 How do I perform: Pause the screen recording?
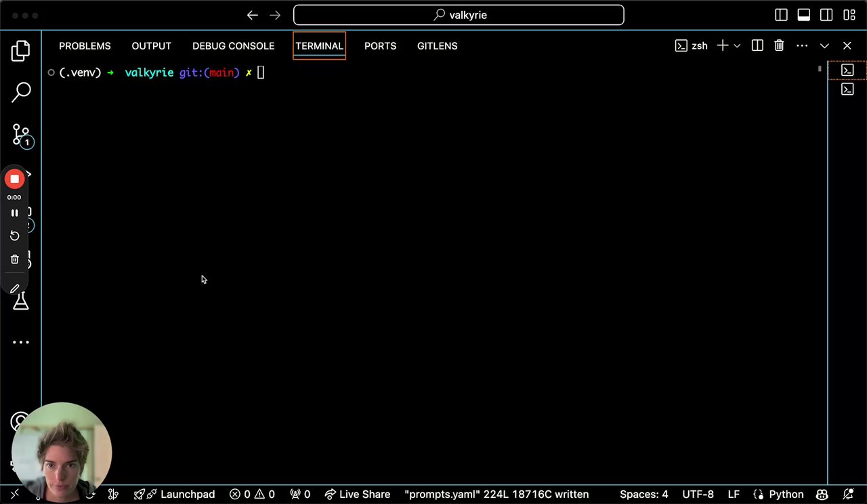pos(14,213)
